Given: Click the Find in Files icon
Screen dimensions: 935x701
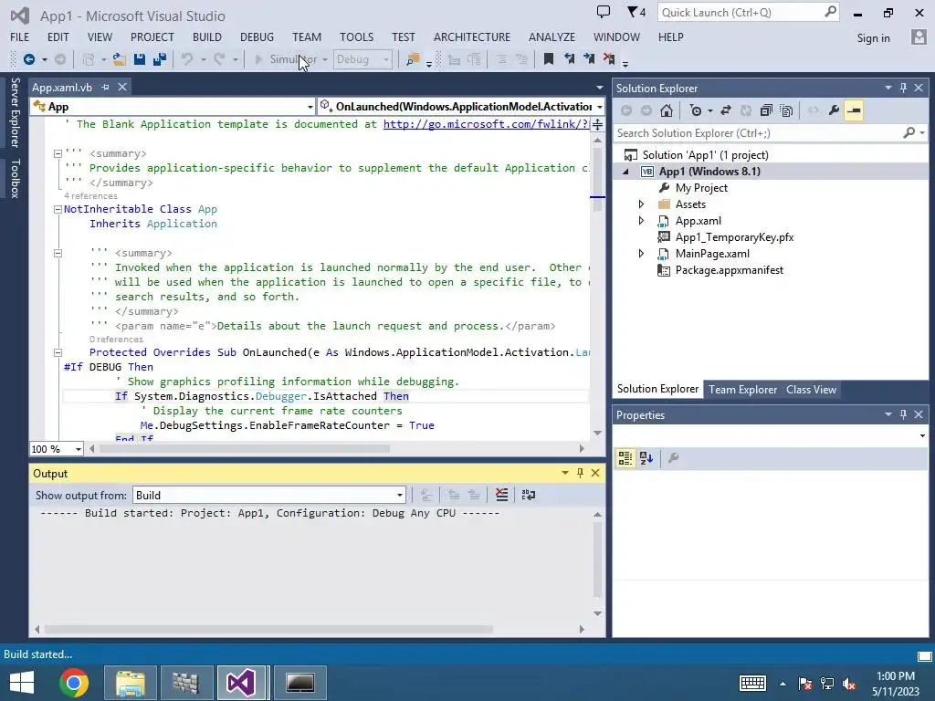Looking at the screenshot, I should click(413, 59).
